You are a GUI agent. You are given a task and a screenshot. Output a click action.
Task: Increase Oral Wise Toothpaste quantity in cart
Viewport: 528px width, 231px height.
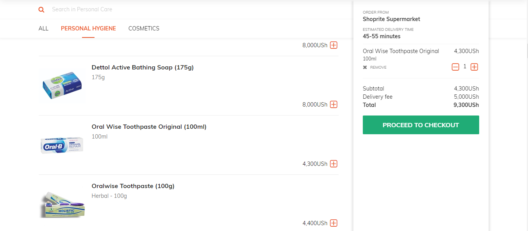click(x=474, y=67)
